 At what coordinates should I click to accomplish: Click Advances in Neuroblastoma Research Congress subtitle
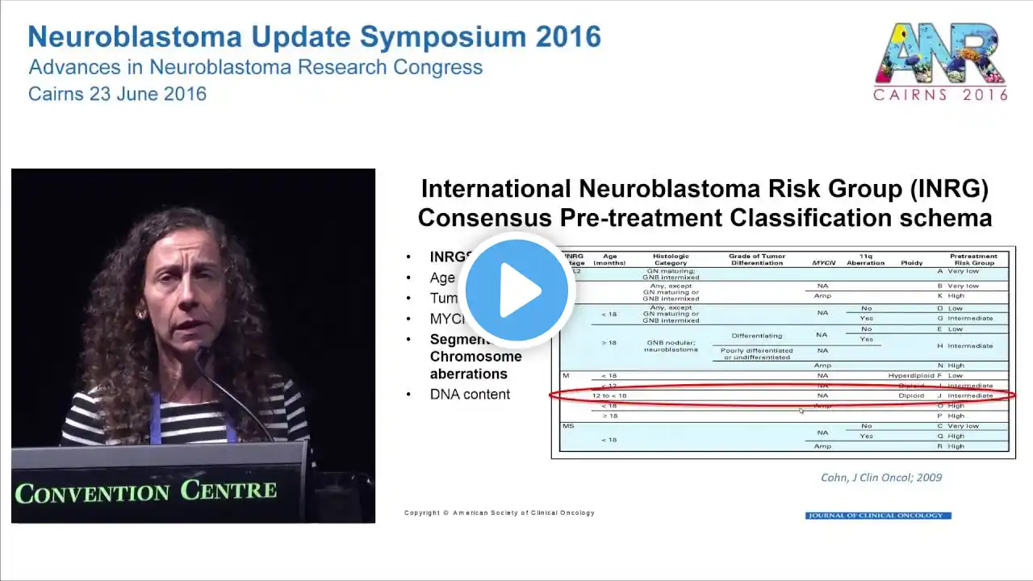(256, 67)
